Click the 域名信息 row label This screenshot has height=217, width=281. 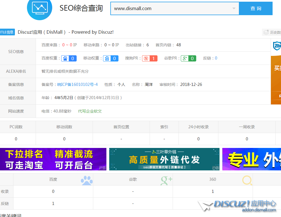point(16,98)
